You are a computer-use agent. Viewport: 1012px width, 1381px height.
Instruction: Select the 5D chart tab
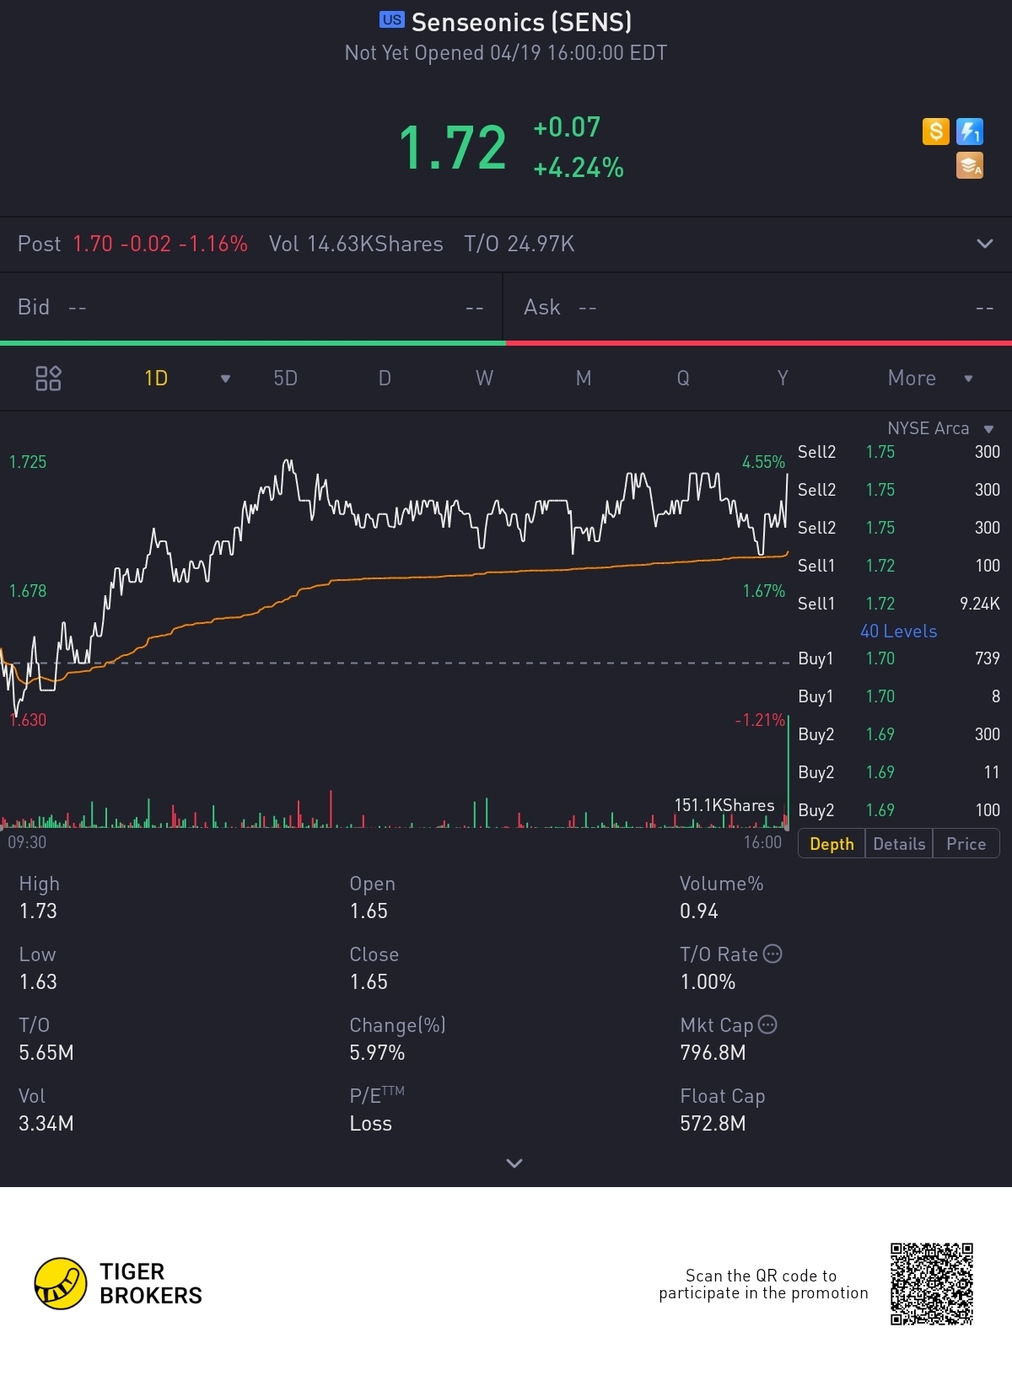point(286,379)
